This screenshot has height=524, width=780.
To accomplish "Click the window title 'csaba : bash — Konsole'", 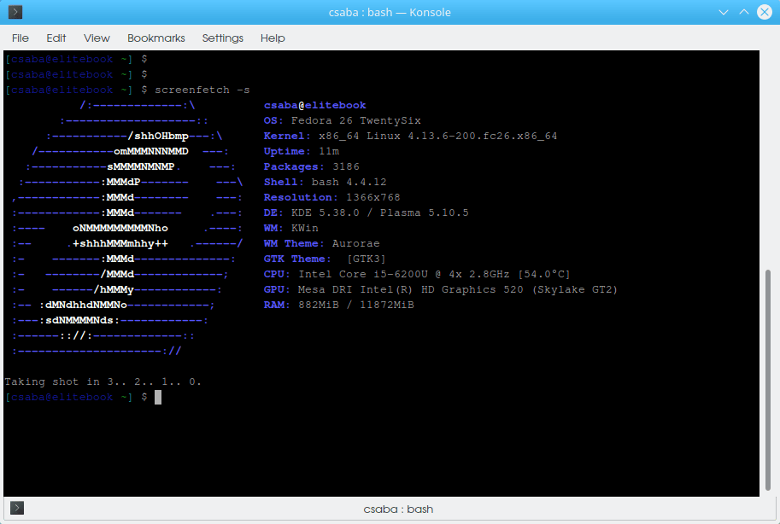I will (390, 13).
